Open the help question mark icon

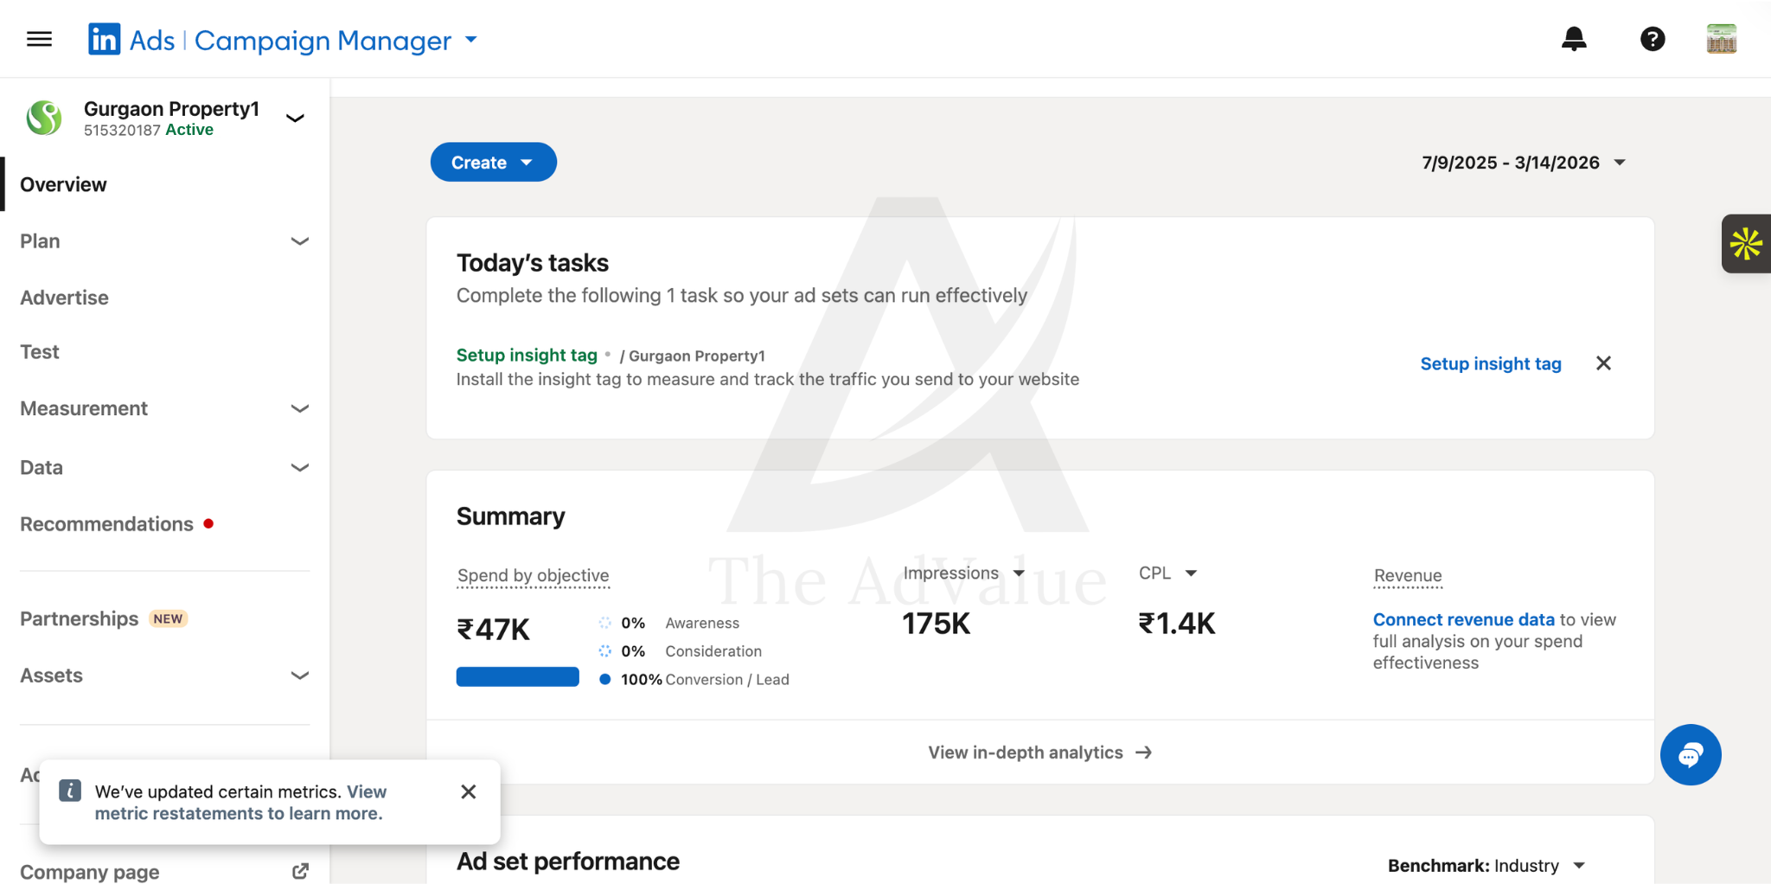click(x=1653, y=39)
